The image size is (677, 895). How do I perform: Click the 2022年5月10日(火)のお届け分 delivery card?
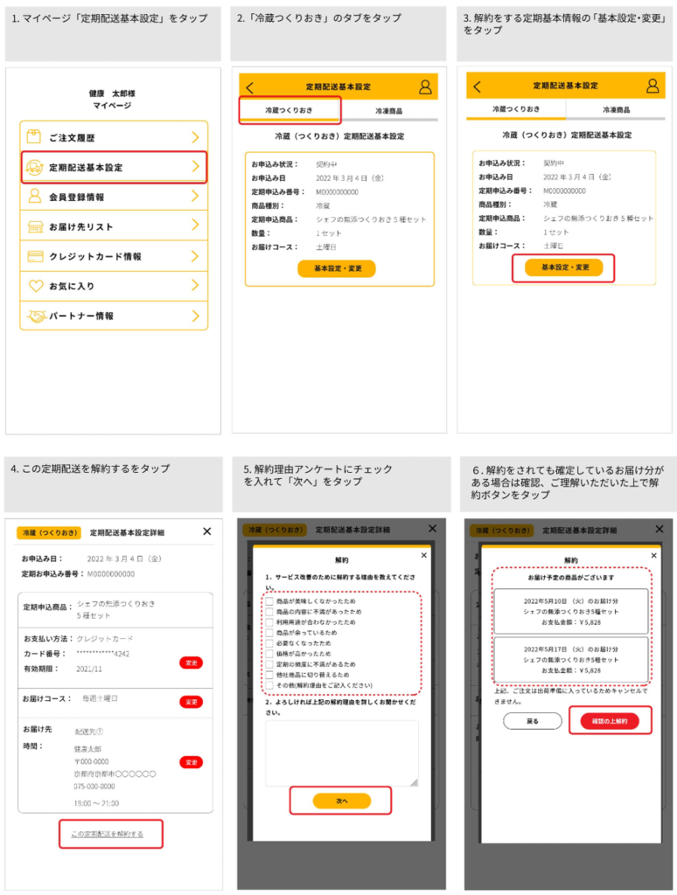[571, 611]
